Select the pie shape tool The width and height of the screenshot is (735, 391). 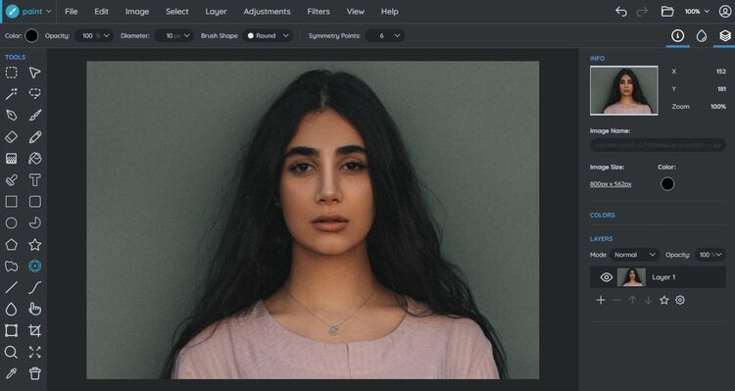click(34, 223)
